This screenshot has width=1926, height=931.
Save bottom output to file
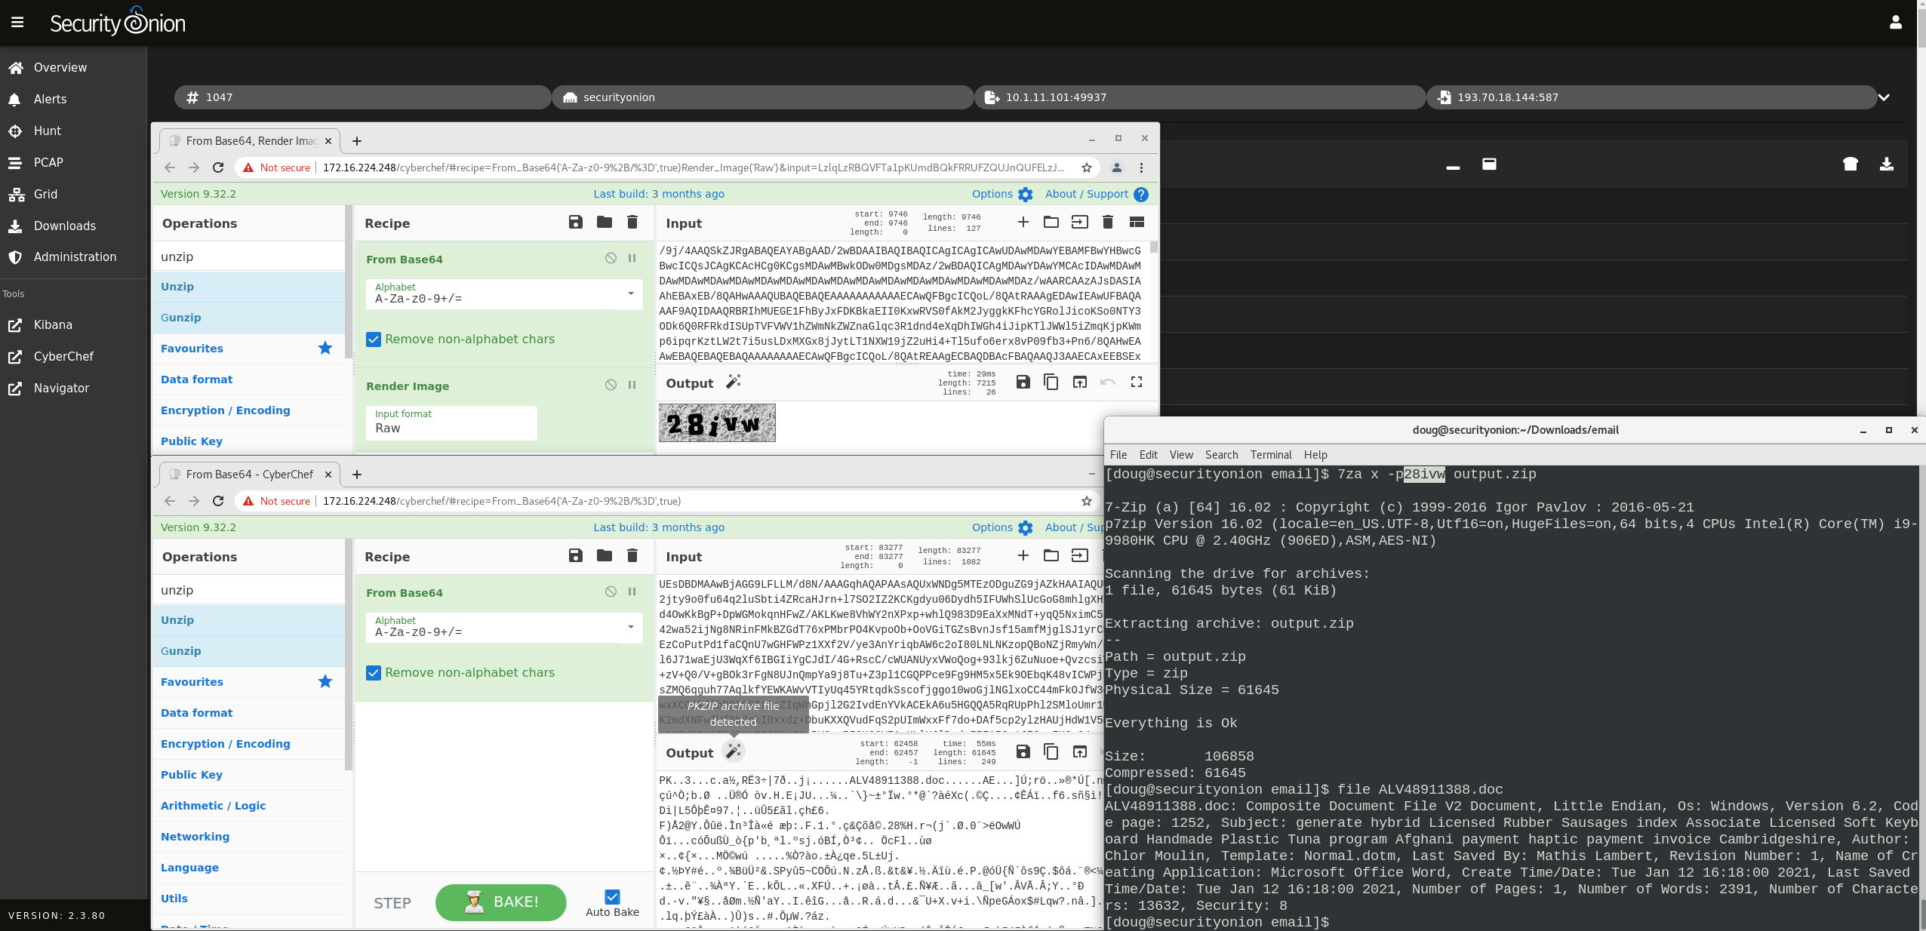pyautogui.click(x=1023, y=751)
